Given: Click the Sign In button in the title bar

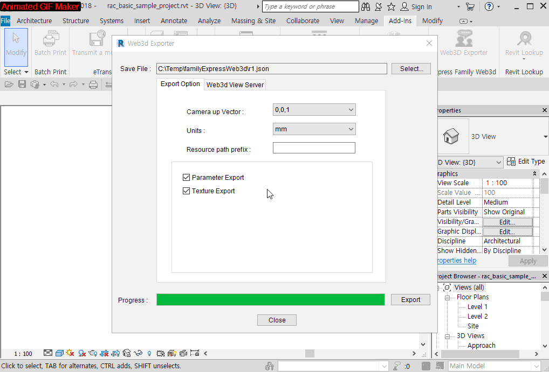Looking at the screenshot, I should tap(416, 6).
